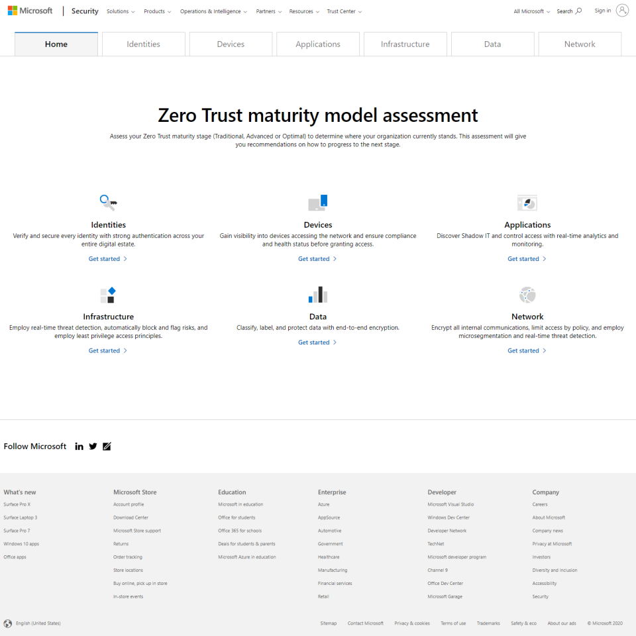Click Get started under Applications
The width and height of the screenshot is (636, 636).
(527, 259)
